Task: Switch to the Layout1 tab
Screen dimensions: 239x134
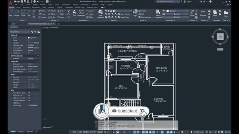Action: point(21,131)
